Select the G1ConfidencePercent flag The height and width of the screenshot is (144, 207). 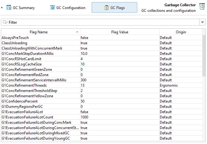19,101
